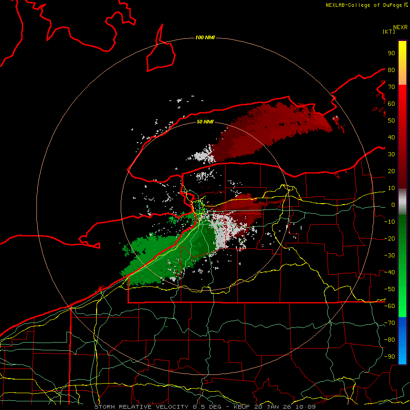
Task: Click the -10 scale value
Action: pos(389,222)
